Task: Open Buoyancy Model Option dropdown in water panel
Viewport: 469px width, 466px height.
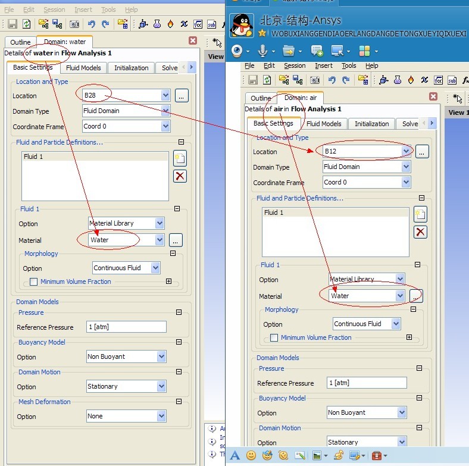Action: (161, 356)
